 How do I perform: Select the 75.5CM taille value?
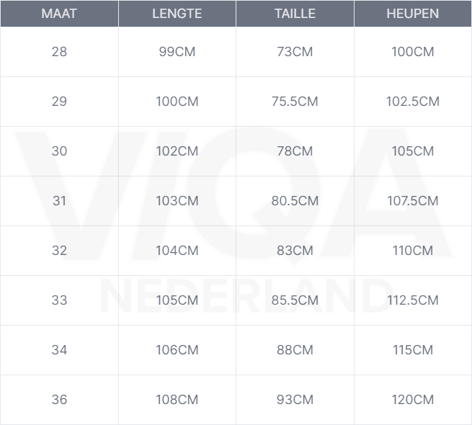[295, 102]
